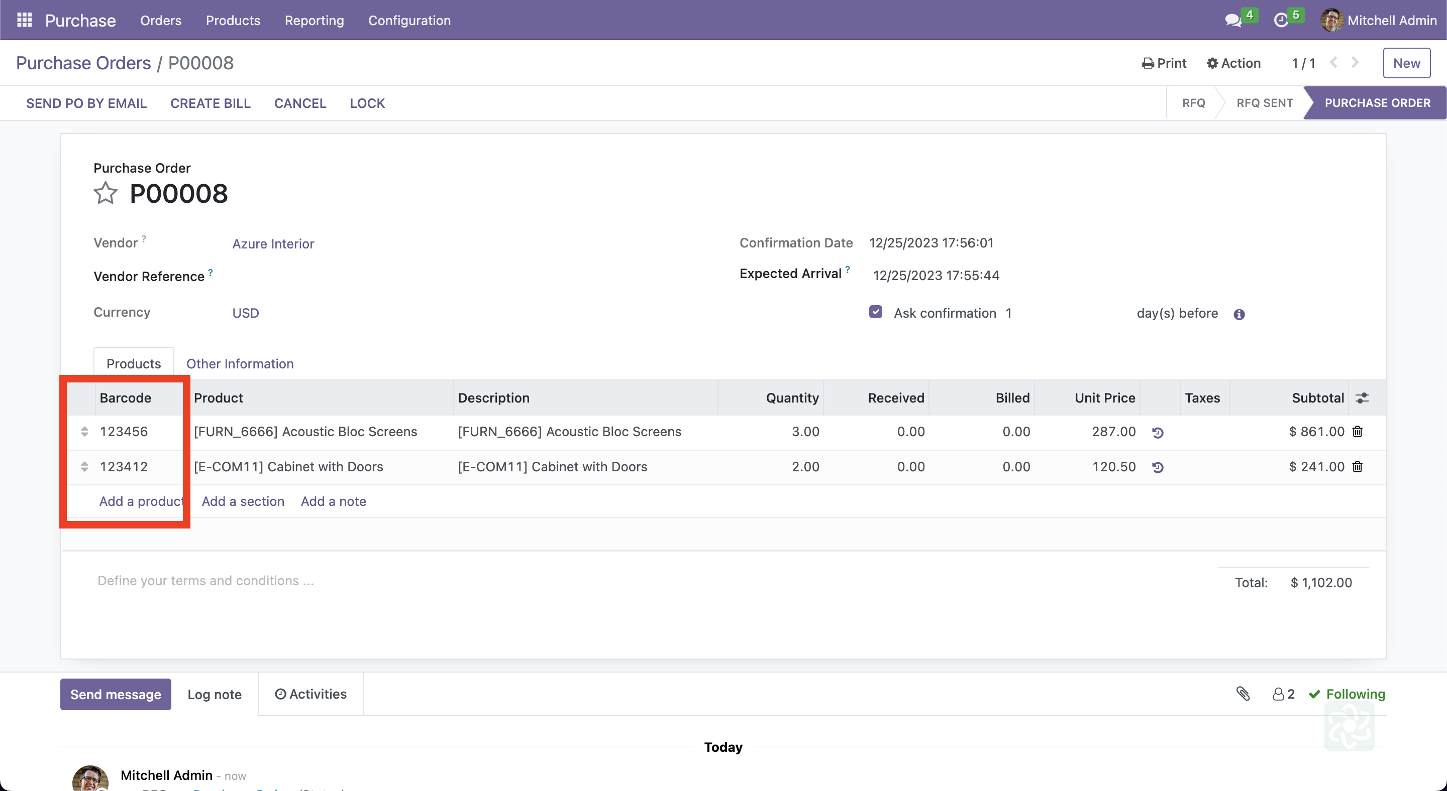
Task: Delete the Acoustic Bloc Screens line
Action: tap(1357, 432)
